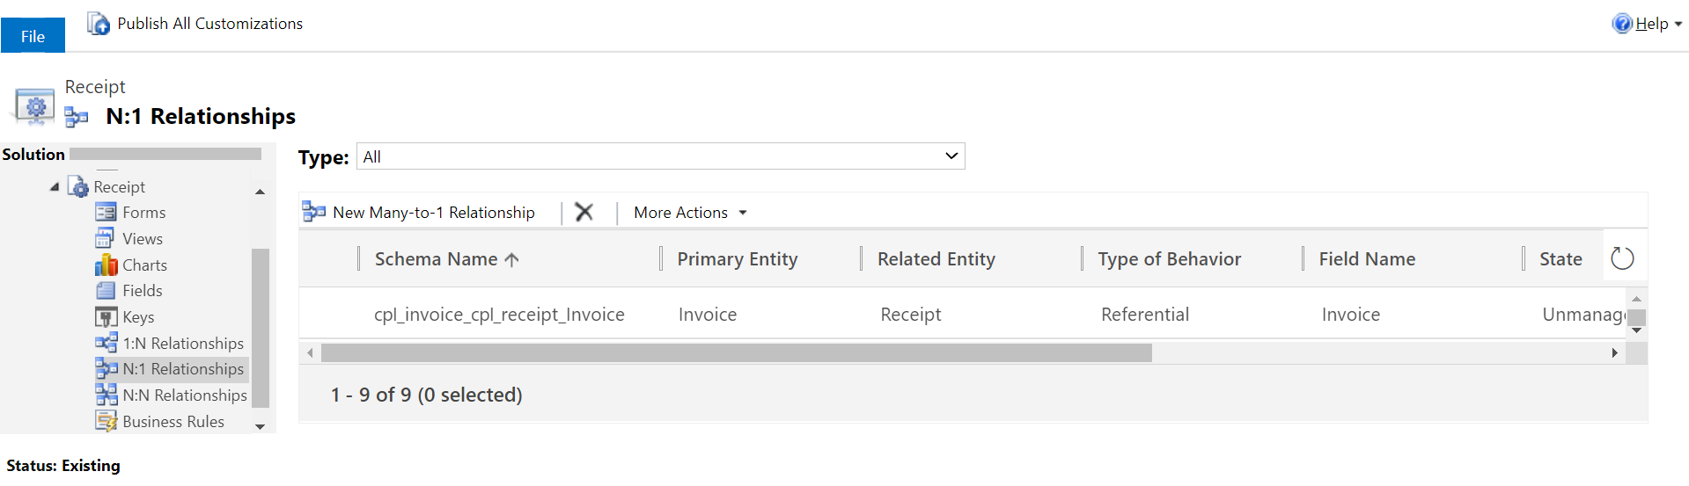
Task: Collapse the Receipt entity tree node
Action: point(55,187)
